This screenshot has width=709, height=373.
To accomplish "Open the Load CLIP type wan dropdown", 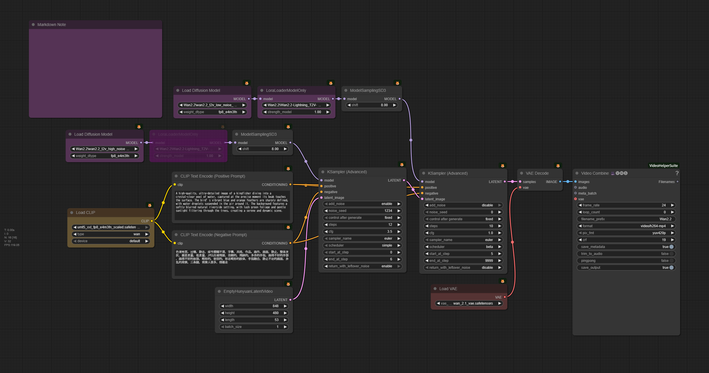I will coord(110,234).
